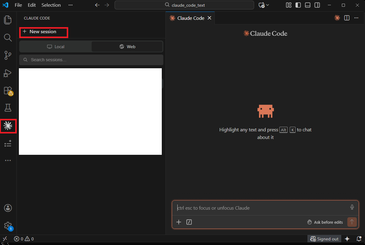Open Copilot chat dropdown in title bar

click(264, 5)
